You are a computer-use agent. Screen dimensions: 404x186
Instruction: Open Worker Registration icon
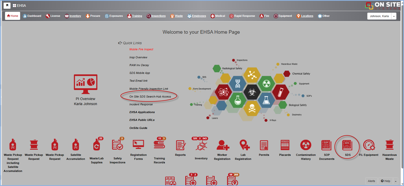[x=222, y=146]
